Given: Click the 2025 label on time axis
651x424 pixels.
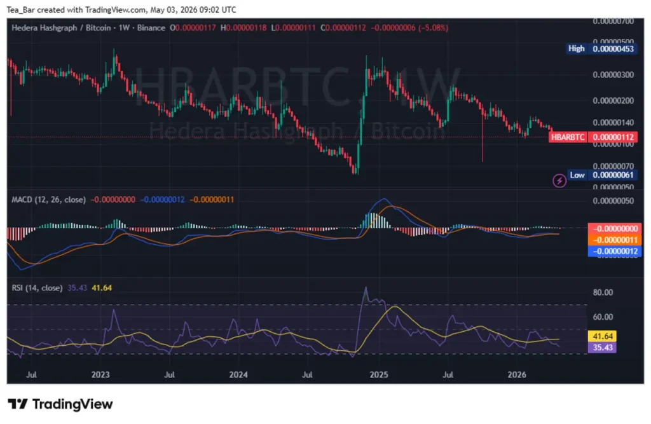Looking at the screenshot, I should point(379,374).
